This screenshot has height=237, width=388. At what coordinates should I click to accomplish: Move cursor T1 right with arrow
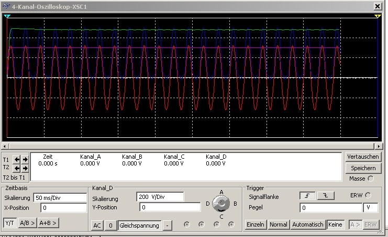coord(25,159)
